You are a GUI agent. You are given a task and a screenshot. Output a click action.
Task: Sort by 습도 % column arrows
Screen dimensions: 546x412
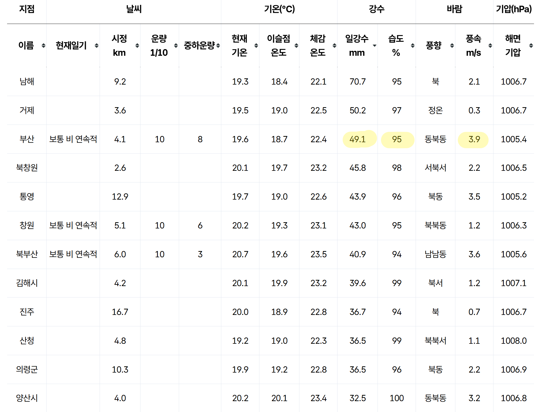coord(413,46)
